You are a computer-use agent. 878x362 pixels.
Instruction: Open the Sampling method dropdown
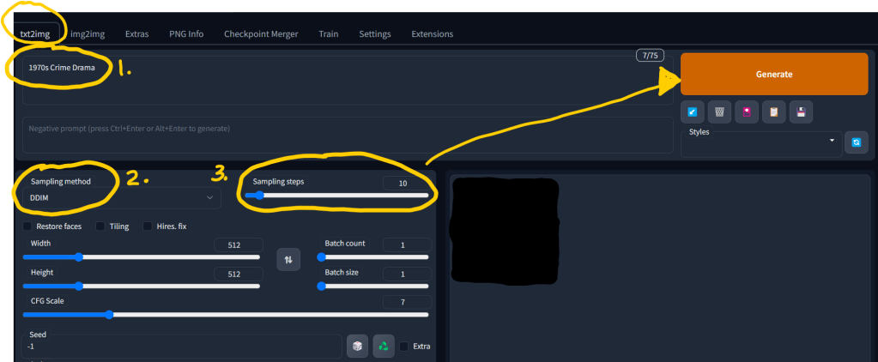coord(120,198)
